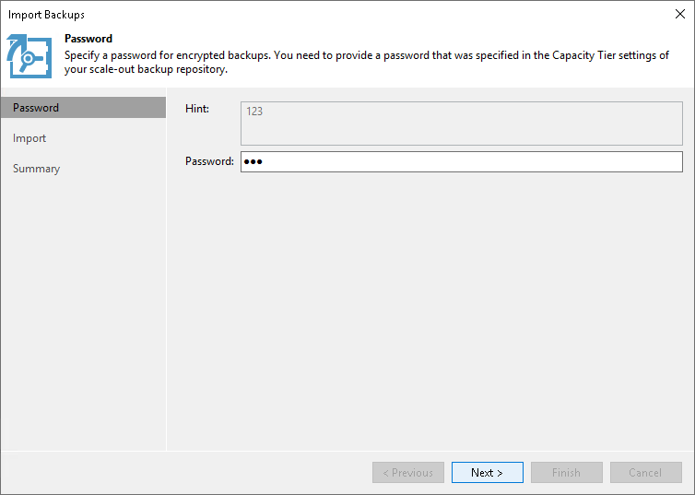Click blank panel area below Password field
Viewport: 695px width, 495px height.
[430, 304]
